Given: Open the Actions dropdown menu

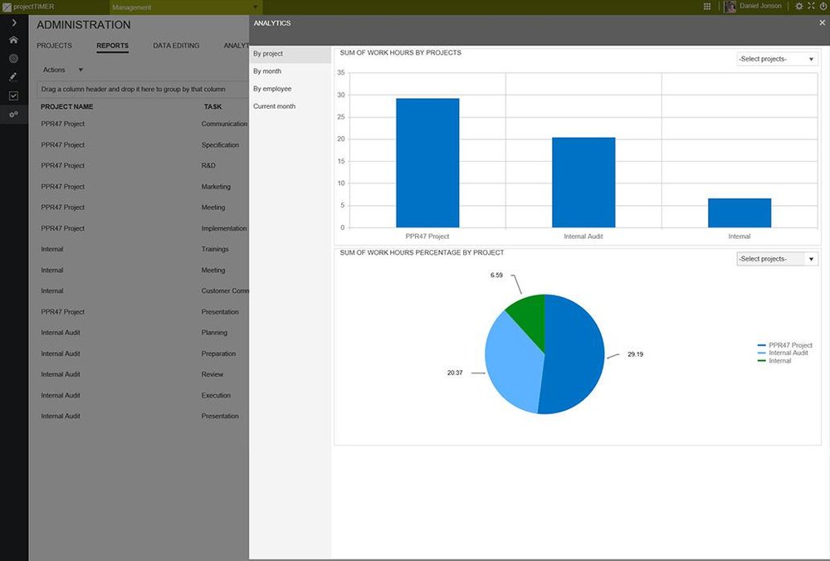Looking at the screenshot, I should coord(63,70).
